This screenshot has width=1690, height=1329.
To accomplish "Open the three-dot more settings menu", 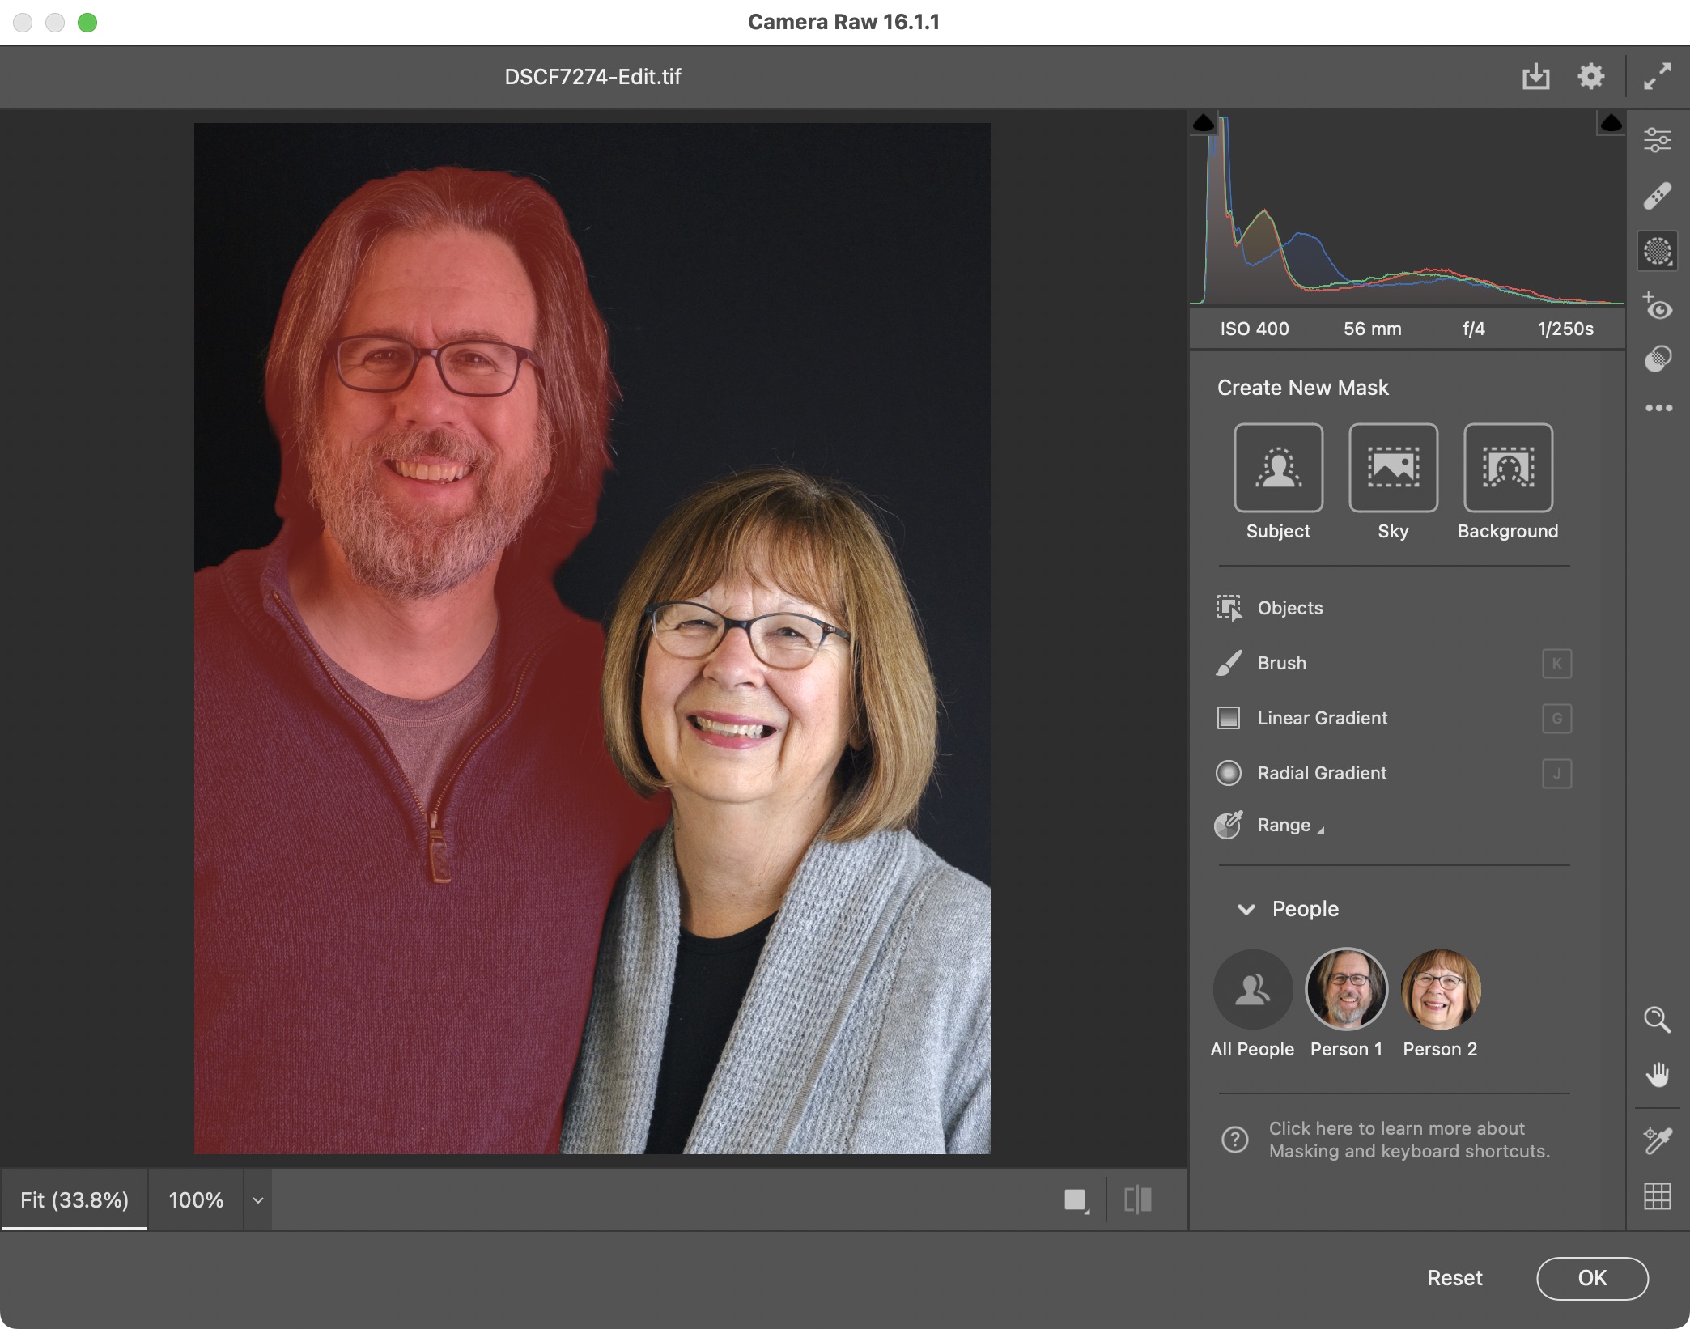I will [1658, 408].
